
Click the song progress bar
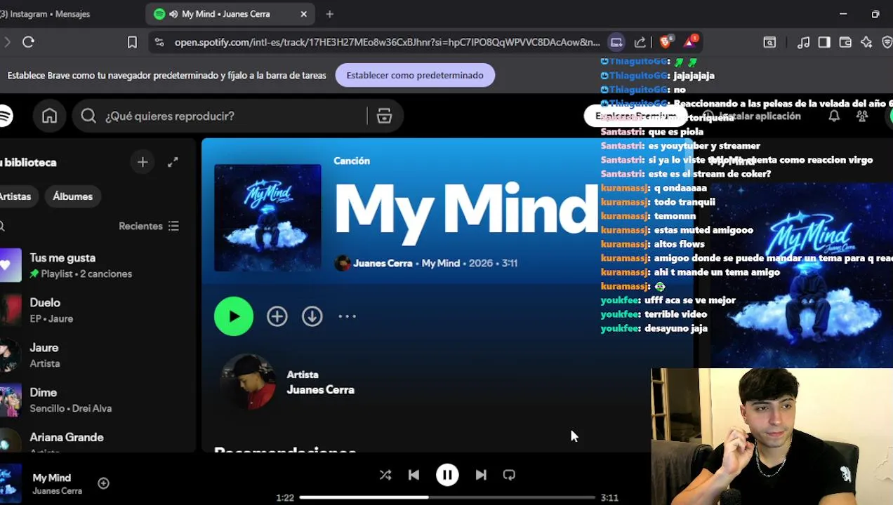pos(447,497)
